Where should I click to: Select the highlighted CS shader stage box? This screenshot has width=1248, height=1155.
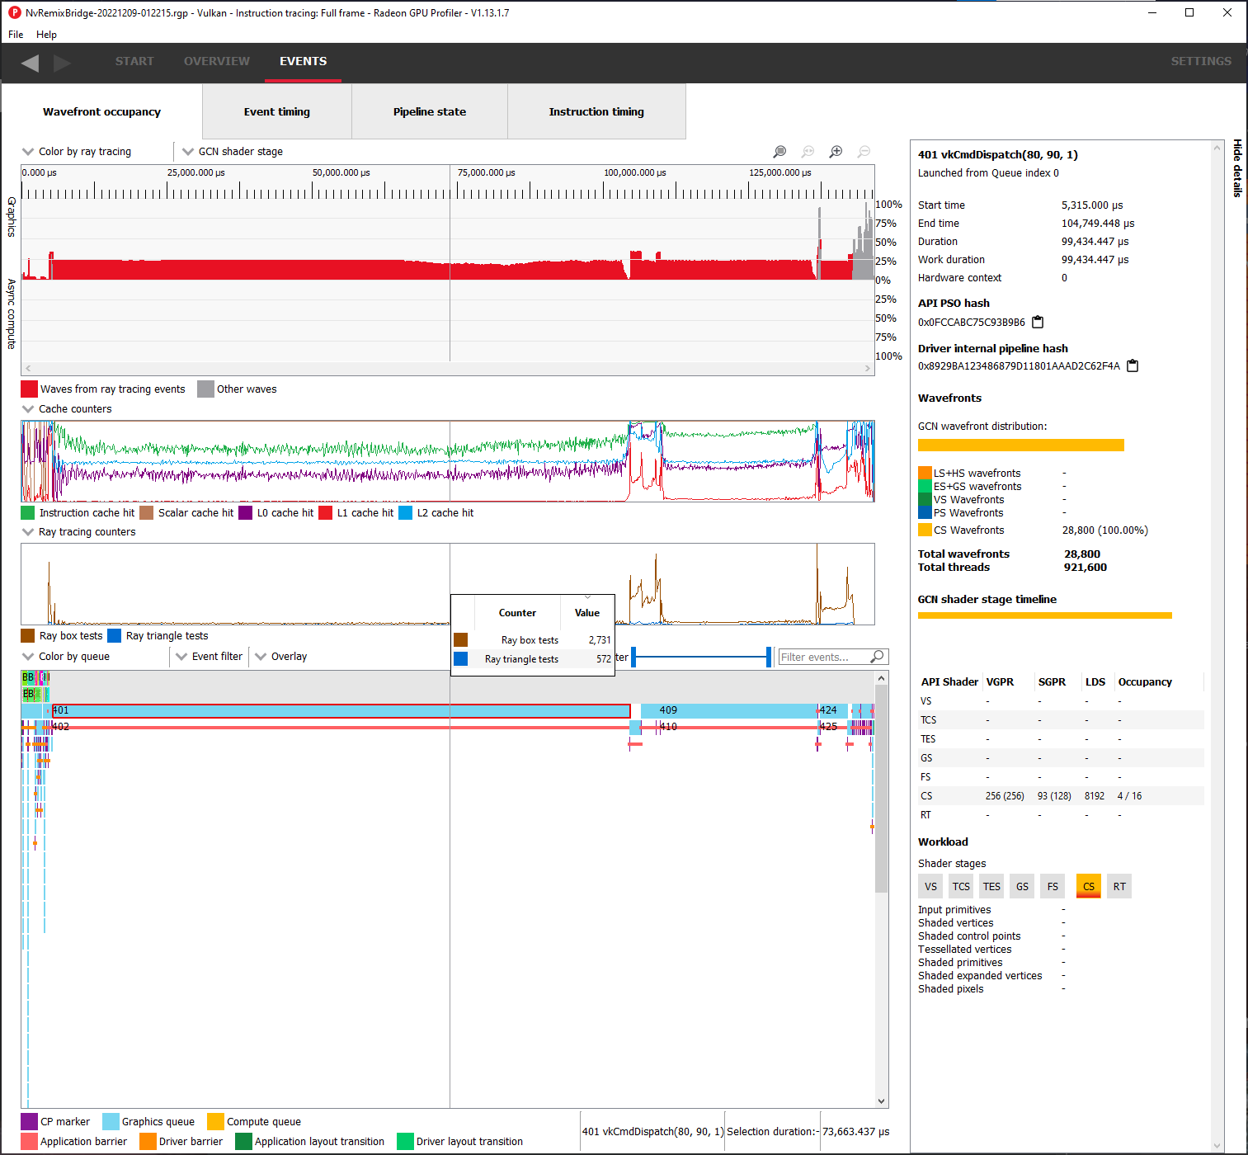(x=1089, y=886)
